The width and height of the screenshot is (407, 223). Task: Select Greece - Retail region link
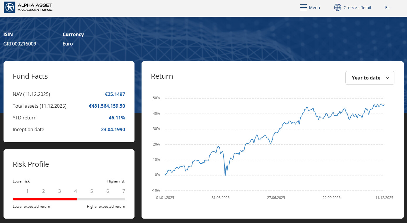357,8
